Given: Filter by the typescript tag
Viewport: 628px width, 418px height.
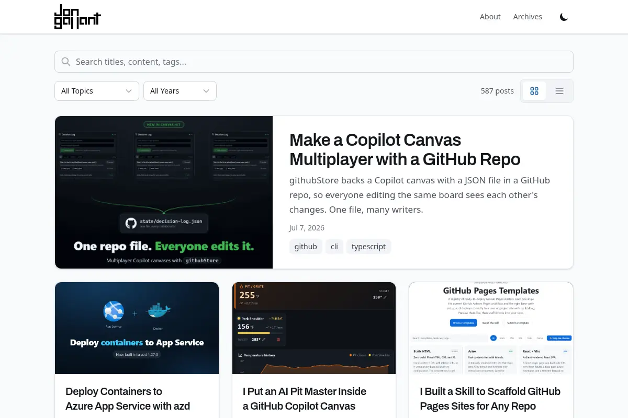Looking at the screenshot, I should (368, 247).
